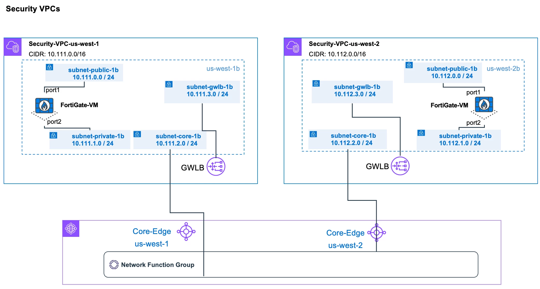Click lock icon of subnet-public-1b 10.111.0.0
The height and width of the screenshot is (289, 540).
pyautogui.click(x=49, y=67)
